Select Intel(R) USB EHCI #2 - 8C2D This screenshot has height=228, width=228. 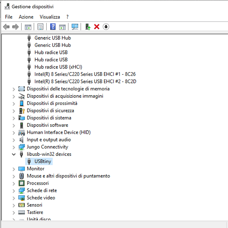coord(85,82)
